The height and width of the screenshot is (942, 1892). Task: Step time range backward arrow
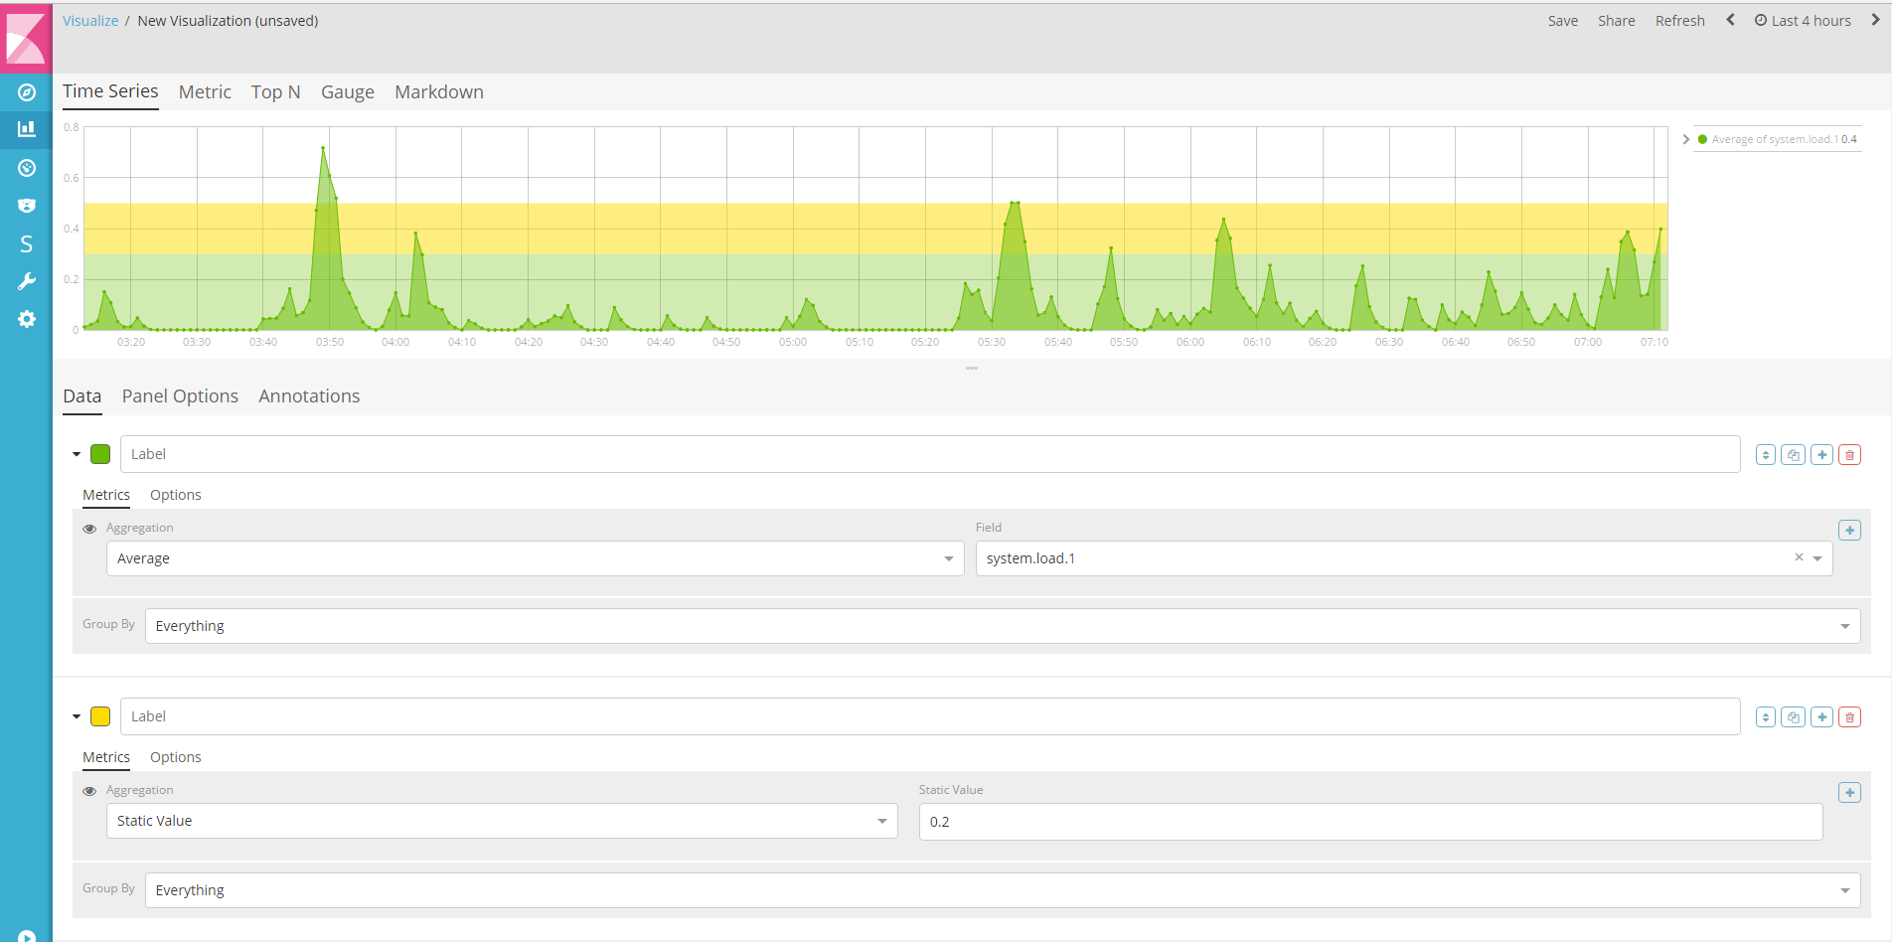coord(1730,20)
